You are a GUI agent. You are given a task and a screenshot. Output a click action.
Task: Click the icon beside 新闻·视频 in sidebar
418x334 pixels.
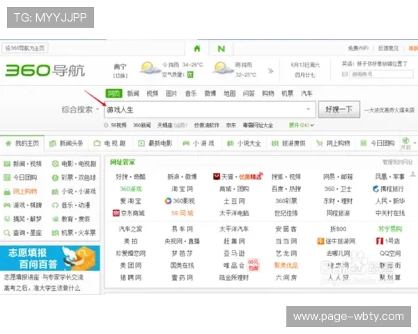coord(7,164)
